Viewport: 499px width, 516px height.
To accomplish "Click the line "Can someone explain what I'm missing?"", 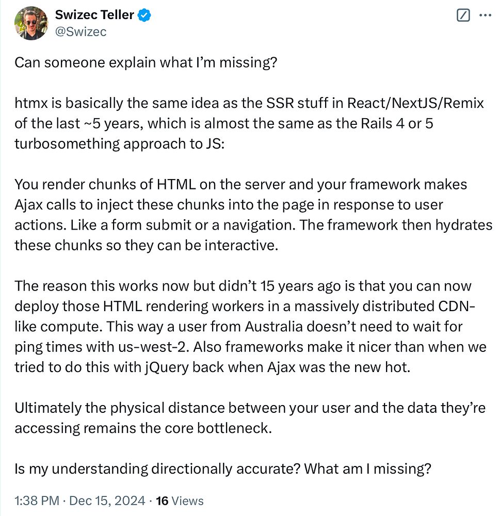I will (x=146, y=62).
